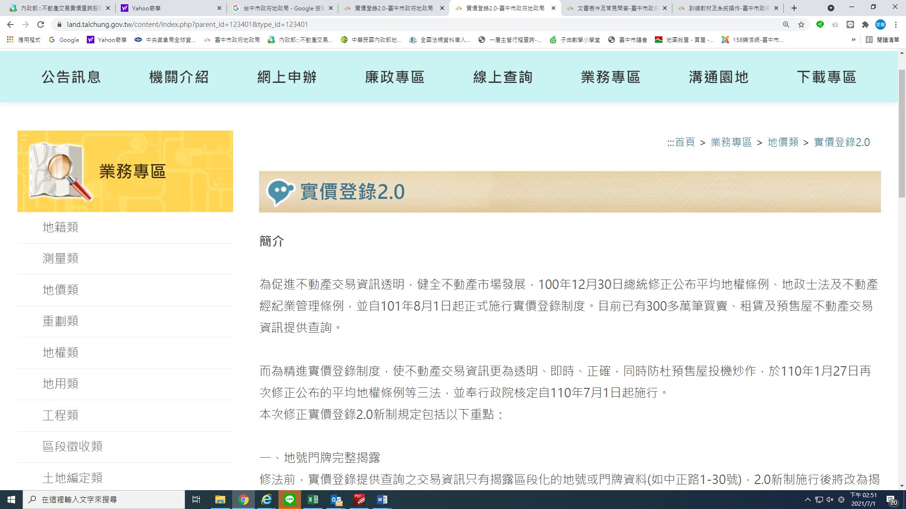Image resolution: width=906 pixels, height=509 pixels.
Task: Open Task View on the taskbar
Action: pos(197,500)
